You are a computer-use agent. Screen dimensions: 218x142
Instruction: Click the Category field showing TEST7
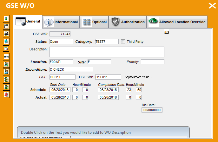(107, 42)
